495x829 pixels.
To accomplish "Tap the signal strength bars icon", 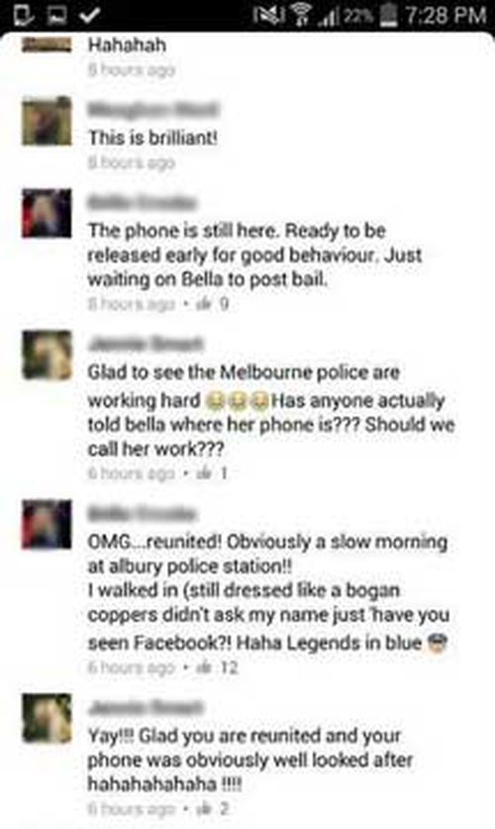I will (x=328, y=17).
